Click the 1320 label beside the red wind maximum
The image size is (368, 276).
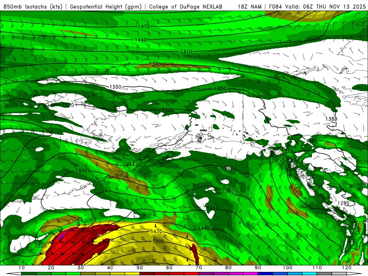pos(41,246)
